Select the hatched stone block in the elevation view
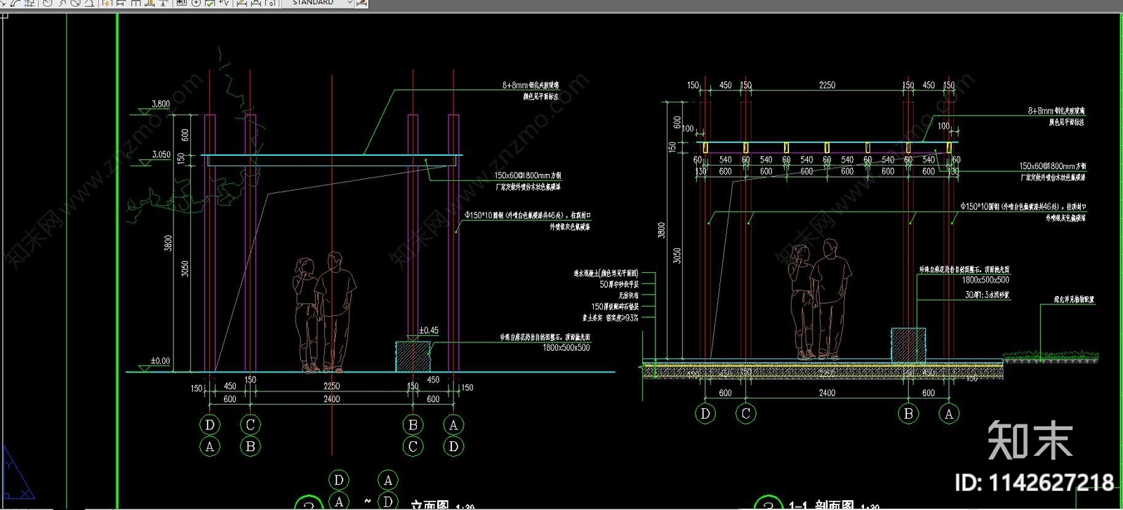Screen dimensions: 1123x510 tap(413, 356)
